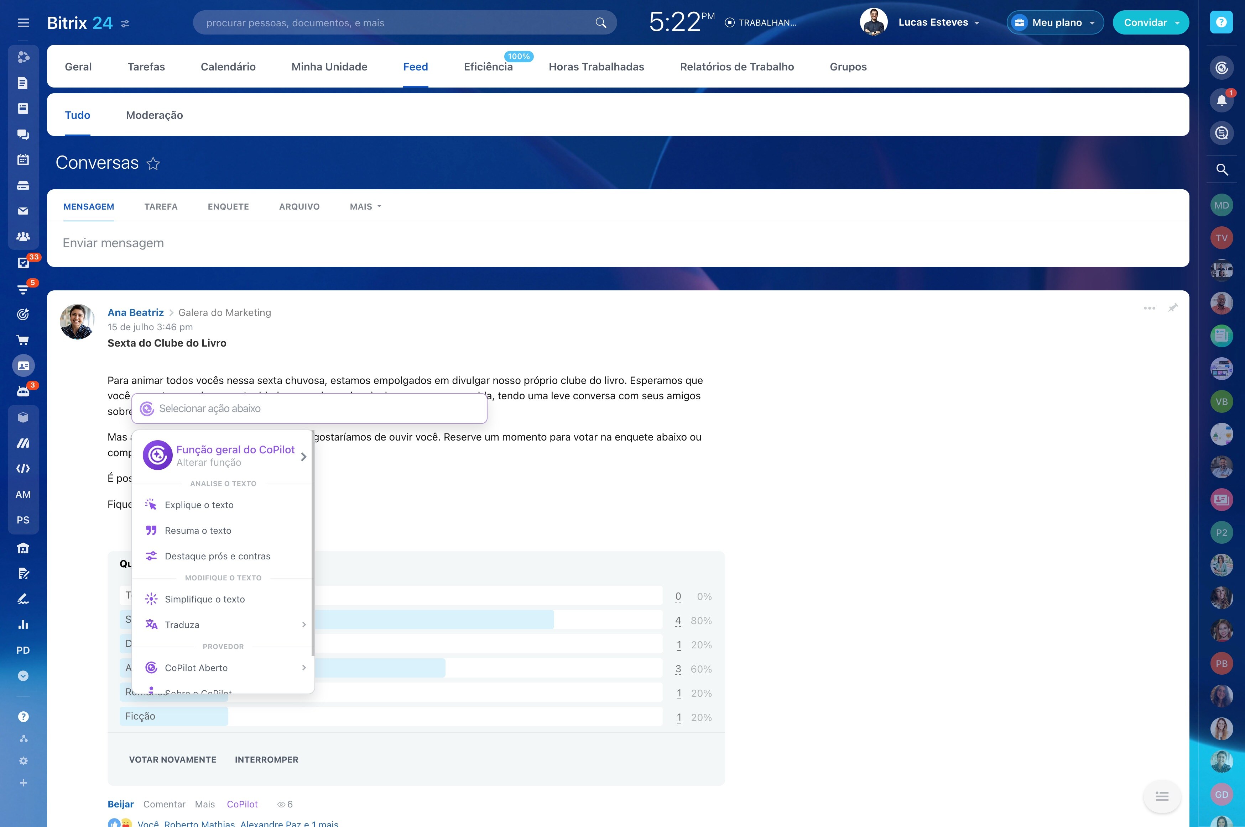The image size is (1245, 827).
Task: Click the 80% poll result bar
Action: [391, 620]
